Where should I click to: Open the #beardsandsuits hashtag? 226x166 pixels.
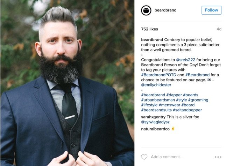[156, 110]
